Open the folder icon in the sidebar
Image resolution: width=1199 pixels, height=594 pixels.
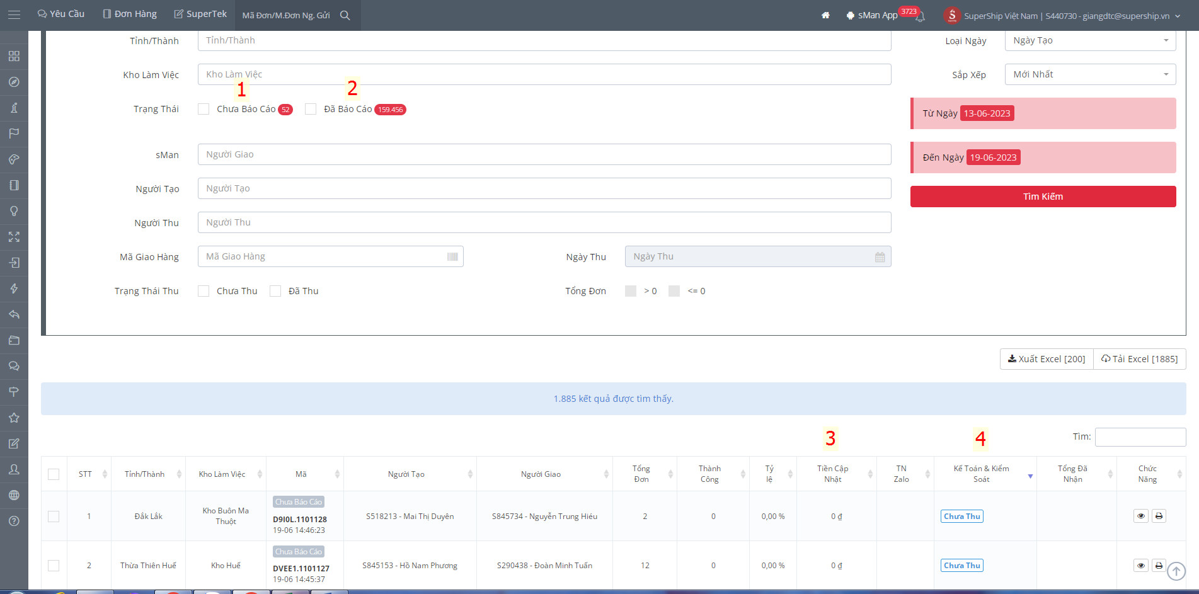coord(14,340)
